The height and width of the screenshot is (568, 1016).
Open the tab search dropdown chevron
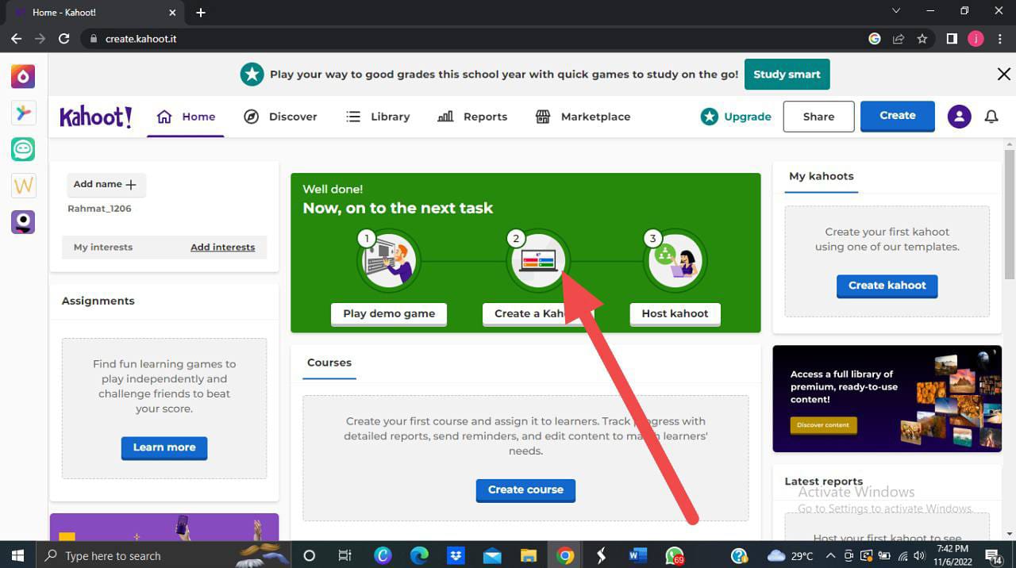coord(896,11)
